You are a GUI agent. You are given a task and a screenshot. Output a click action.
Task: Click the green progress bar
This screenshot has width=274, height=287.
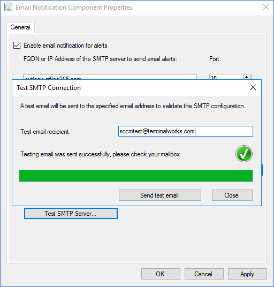(x=136, y=176)
